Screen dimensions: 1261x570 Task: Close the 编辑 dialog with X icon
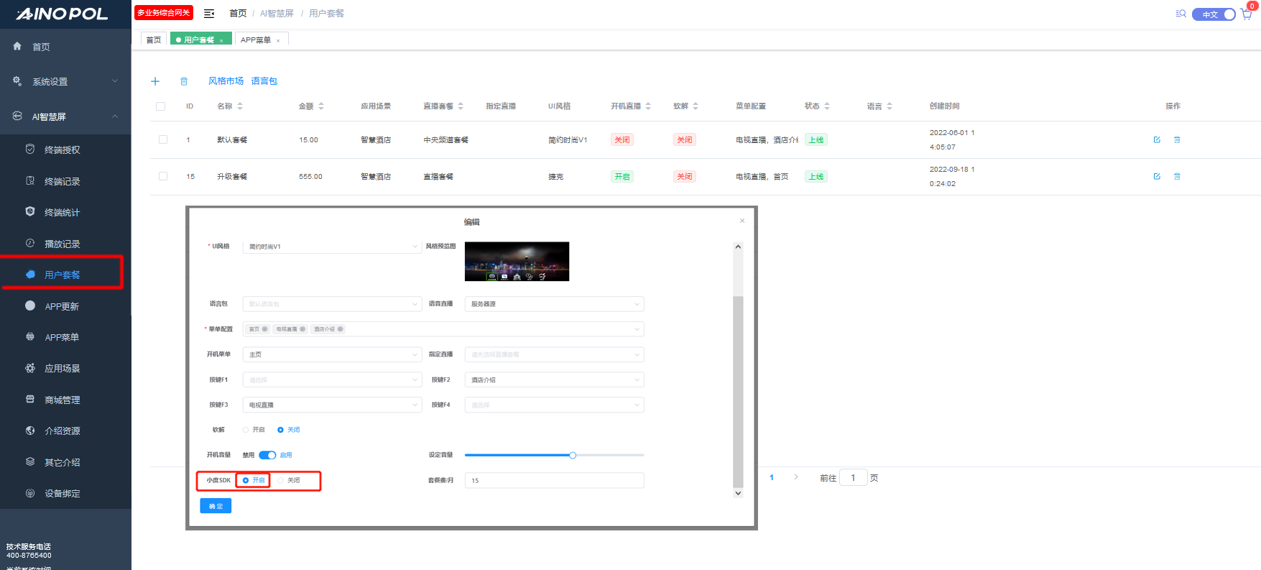[x=742, y=221]
